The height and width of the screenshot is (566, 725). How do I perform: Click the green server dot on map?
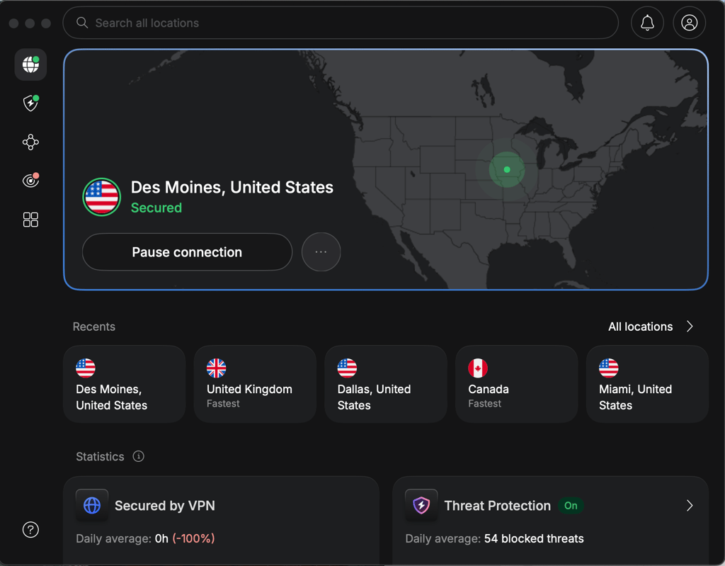(507, 169)
